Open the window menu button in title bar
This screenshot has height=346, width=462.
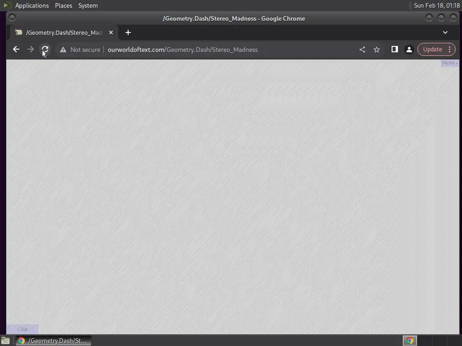tap(12, 18)
